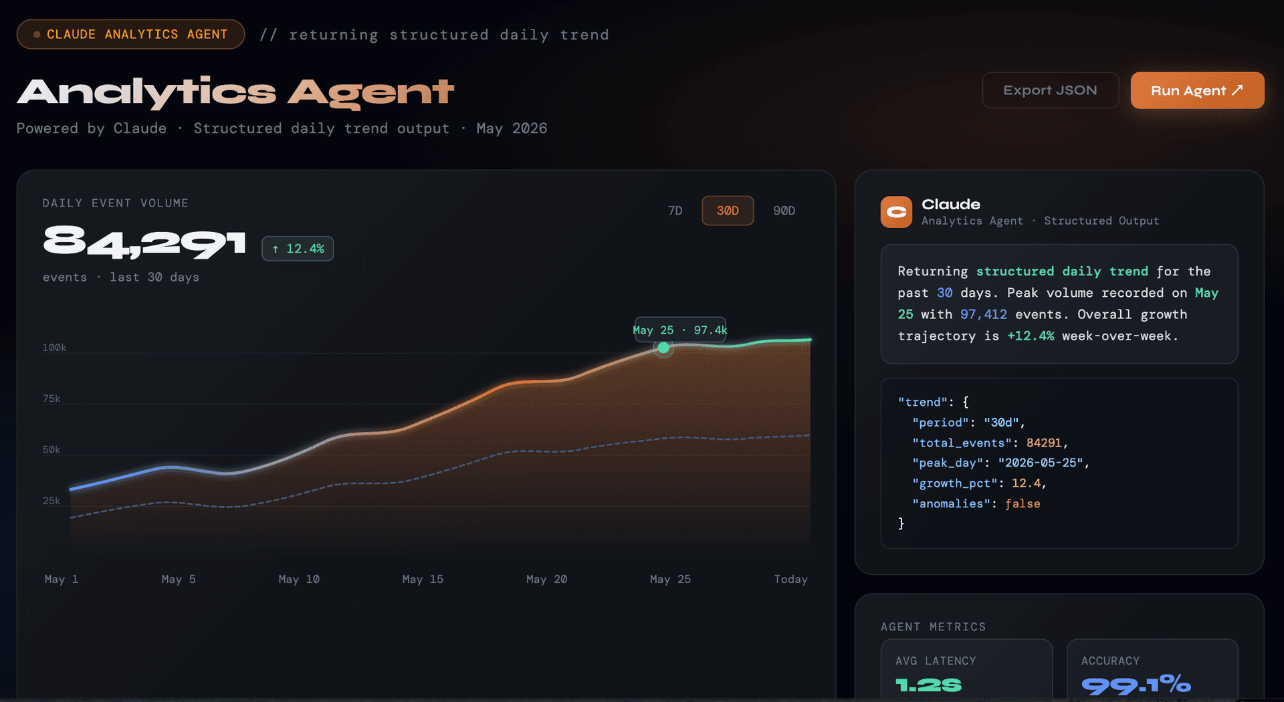Click the Daily Event Volume heading
This screenshot has width=1284, height=702.
tap(115, 203)
